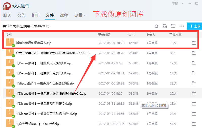Sort by 大小 column header
This screenshot has width=202, height=128.
[x=131, y=35]
